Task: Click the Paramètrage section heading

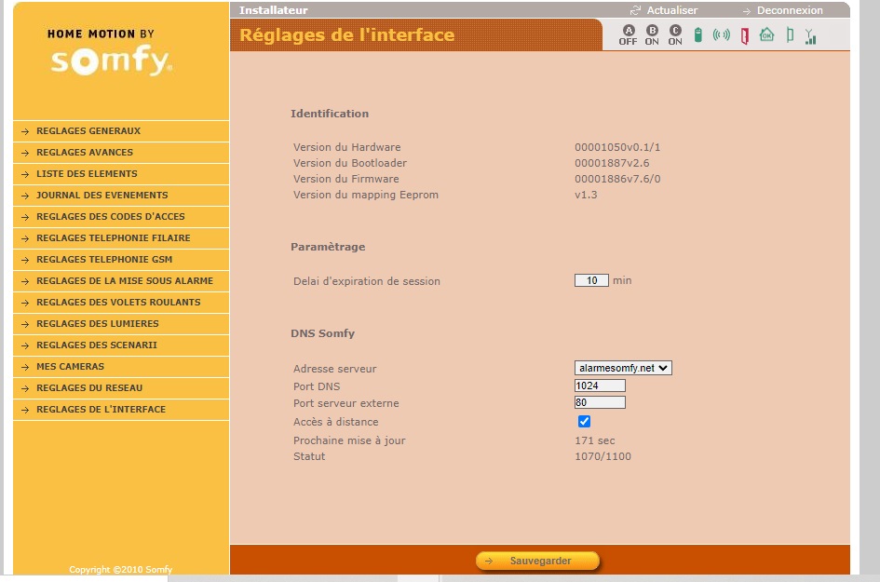Action: (x=328, y=247)
